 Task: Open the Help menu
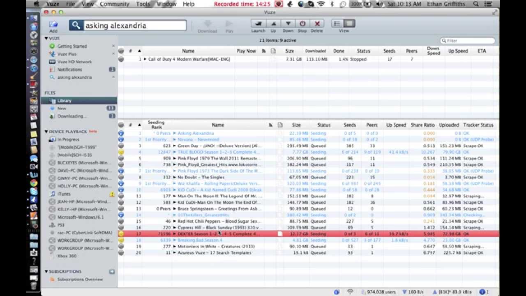coord(189,4)
